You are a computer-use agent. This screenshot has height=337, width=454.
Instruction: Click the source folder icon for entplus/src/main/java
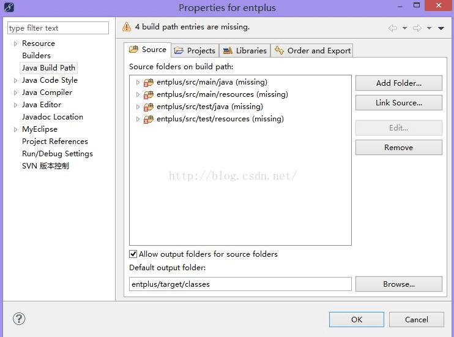(149, 82)
